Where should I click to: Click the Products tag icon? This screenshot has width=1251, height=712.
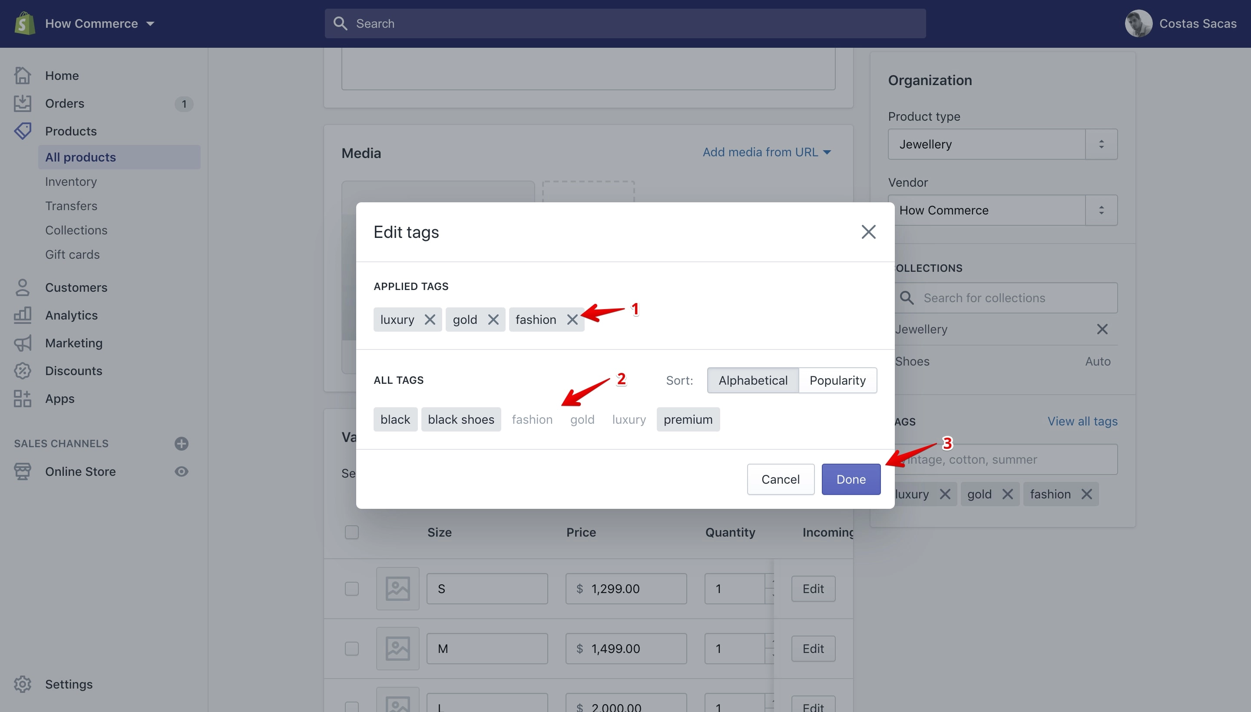pyautogui.click(x=23, y=131)
